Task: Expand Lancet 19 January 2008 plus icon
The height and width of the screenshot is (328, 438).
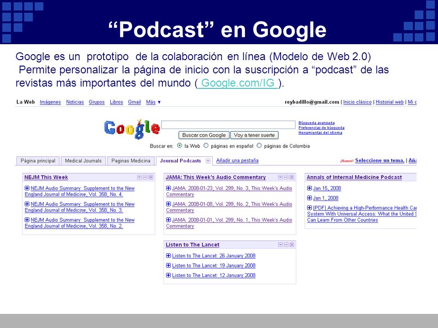Action: point(168,266)
